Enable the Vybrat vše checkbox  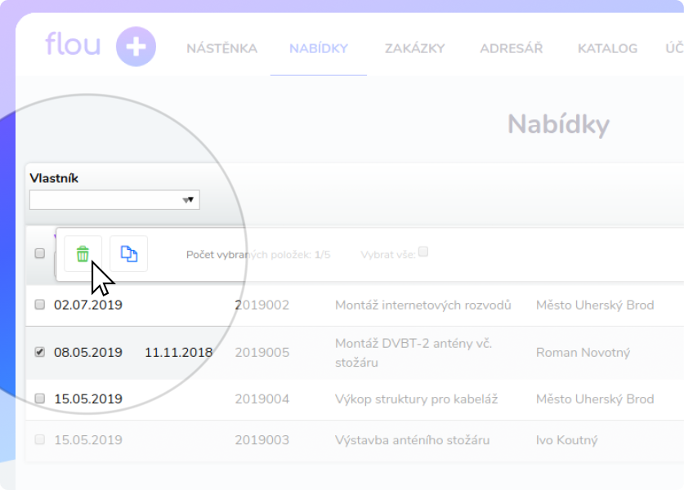click(423, 252)
